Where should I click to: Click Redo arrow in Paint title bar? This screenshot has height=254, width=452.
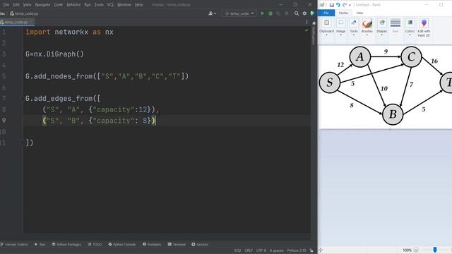(345, 5)
